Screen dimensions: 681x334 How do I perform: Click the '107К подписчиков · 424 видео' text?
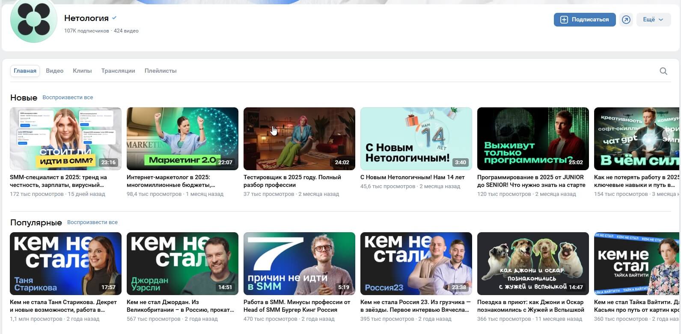click(101, 31)
